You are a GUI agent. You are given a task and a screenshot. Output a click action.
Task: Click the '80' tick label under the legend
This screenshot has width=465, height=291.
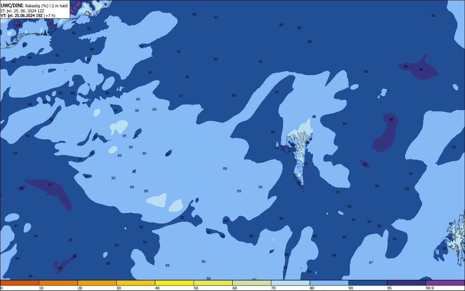(312, 288)
